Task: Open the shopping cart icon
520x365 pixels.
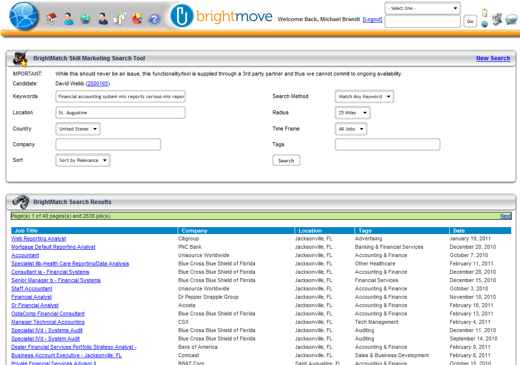Action: 497,19
